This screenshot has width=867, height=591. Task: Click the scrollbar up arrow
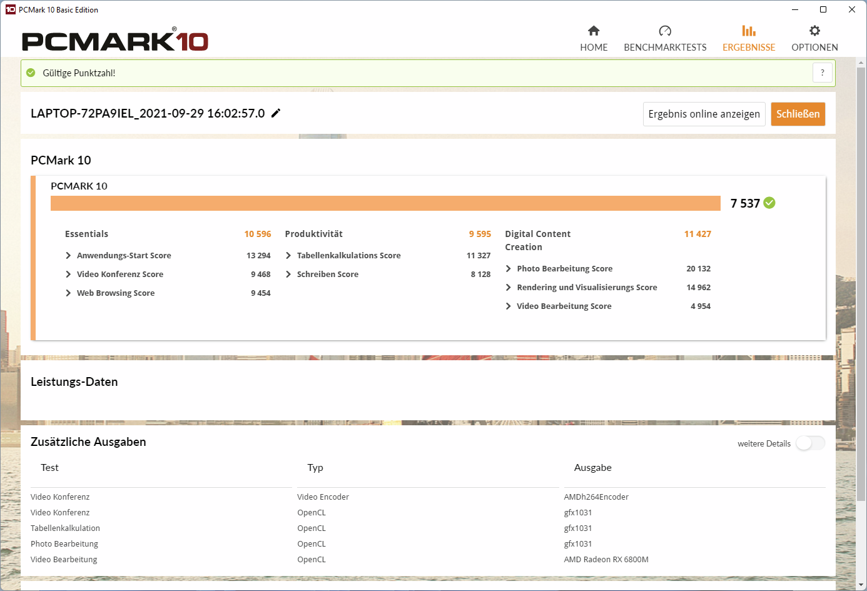tap(861, 63)
